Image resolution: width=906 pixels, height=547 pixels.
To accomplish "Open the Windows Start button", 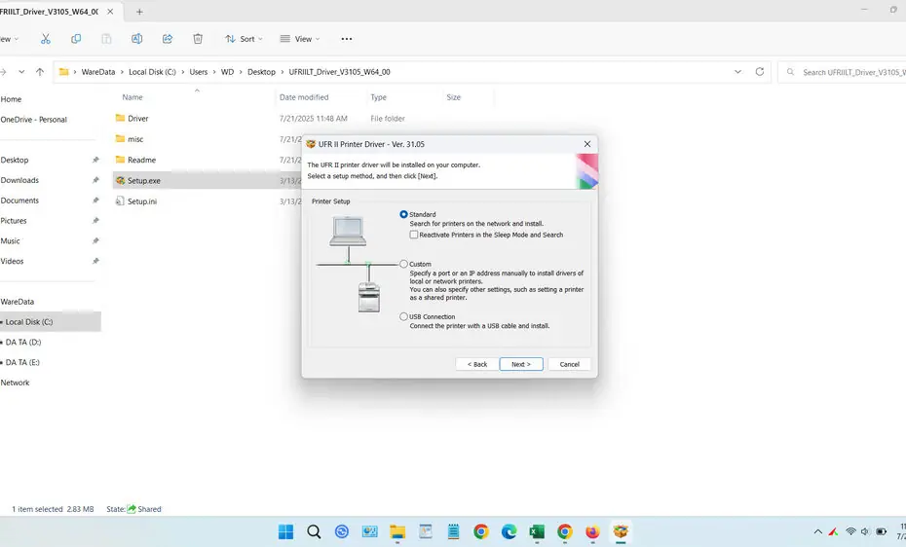I will [286, 531].
